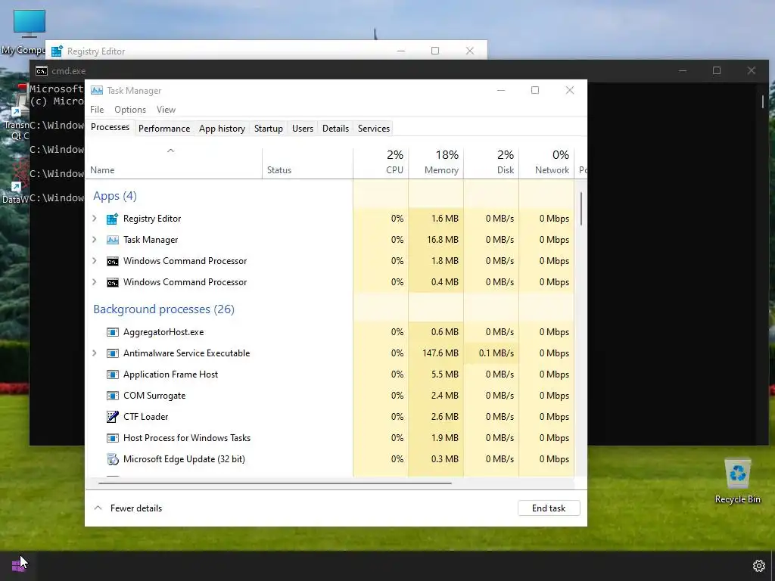Image resolution: width=775 pixels, height=581 pixels.
Task: Open the Options menu in Task Manager
Action: pyautogui.click(x=130, y=110)
